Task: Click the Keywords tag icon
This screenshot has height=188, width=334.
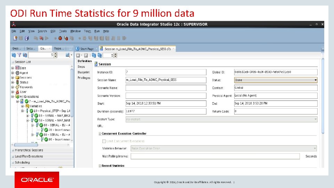Action: click(x=17, y=87)
